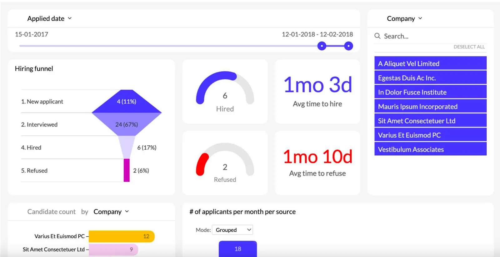Open the Applied date dropdown
Image resolution: width=500 pixels, height=257 pixels.
[x=49, y=18]
